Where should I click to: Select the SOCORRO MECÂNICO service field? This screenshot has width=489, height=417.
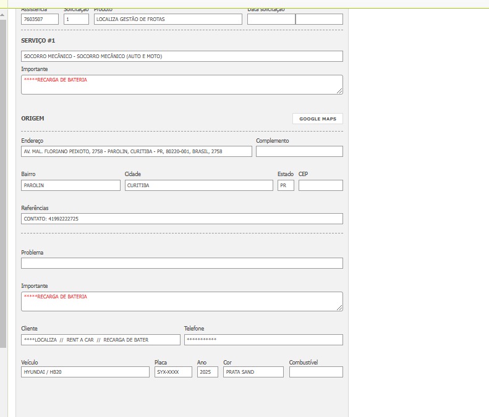tap(182, 56)
